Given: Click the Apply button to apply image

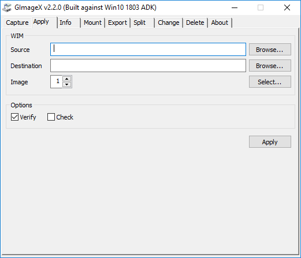Looking at the screenshot, I should click(270, 142).
